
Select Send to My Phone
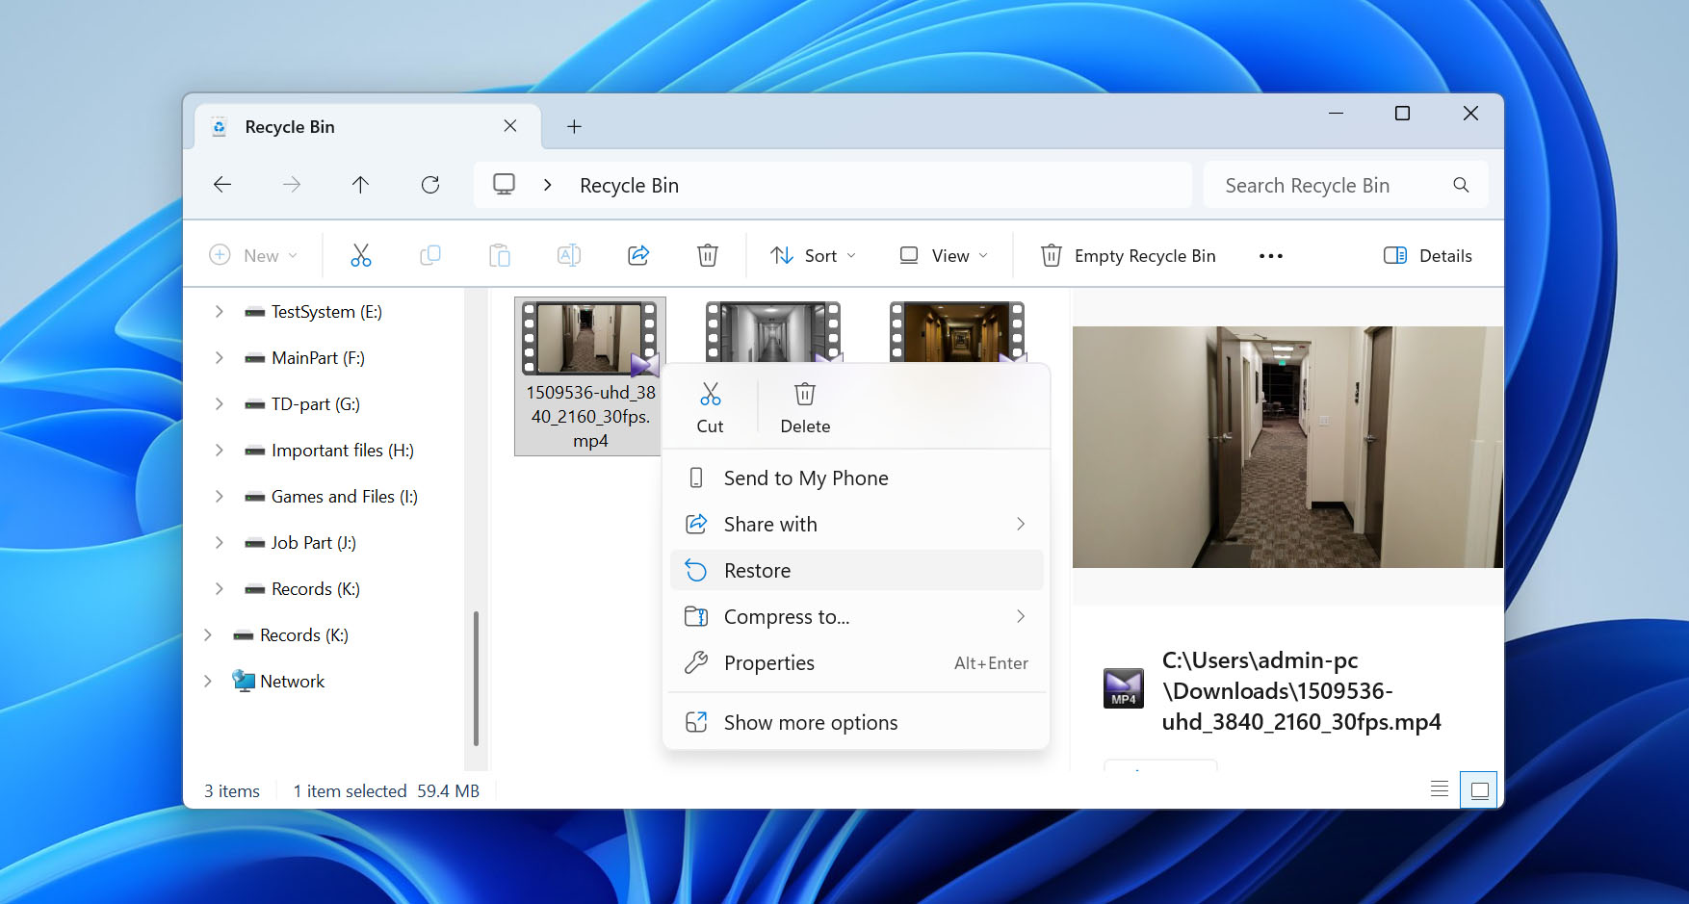856,478
